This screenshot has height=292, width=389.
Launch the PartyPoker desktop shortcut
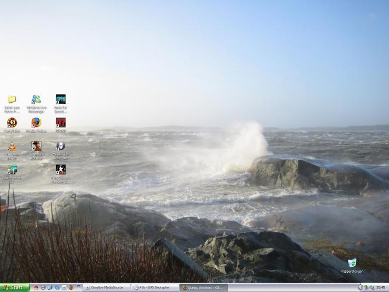(x=12, y=123)
